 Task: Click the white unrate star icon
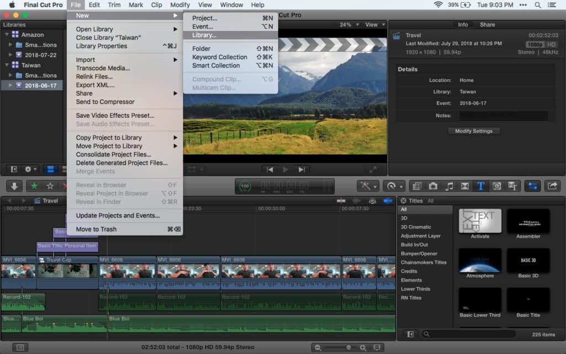[x=50, y=186]
